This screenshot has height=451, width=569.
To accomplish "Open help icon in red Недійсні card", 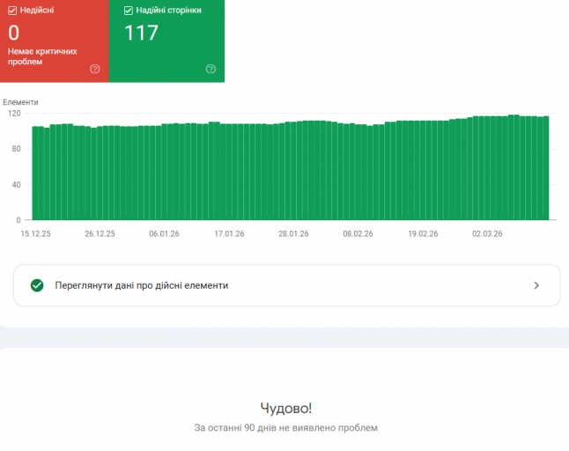I will pos(95,69).
